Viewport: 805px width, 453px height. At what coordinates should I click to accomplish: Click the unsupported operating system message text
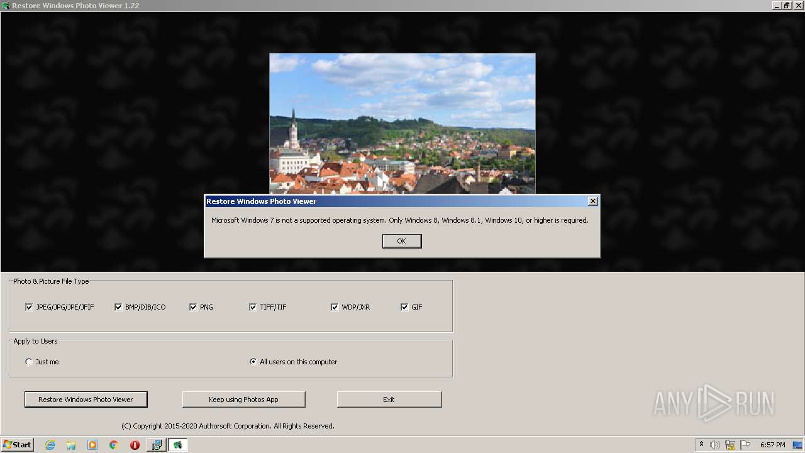[x=400, y=220]
